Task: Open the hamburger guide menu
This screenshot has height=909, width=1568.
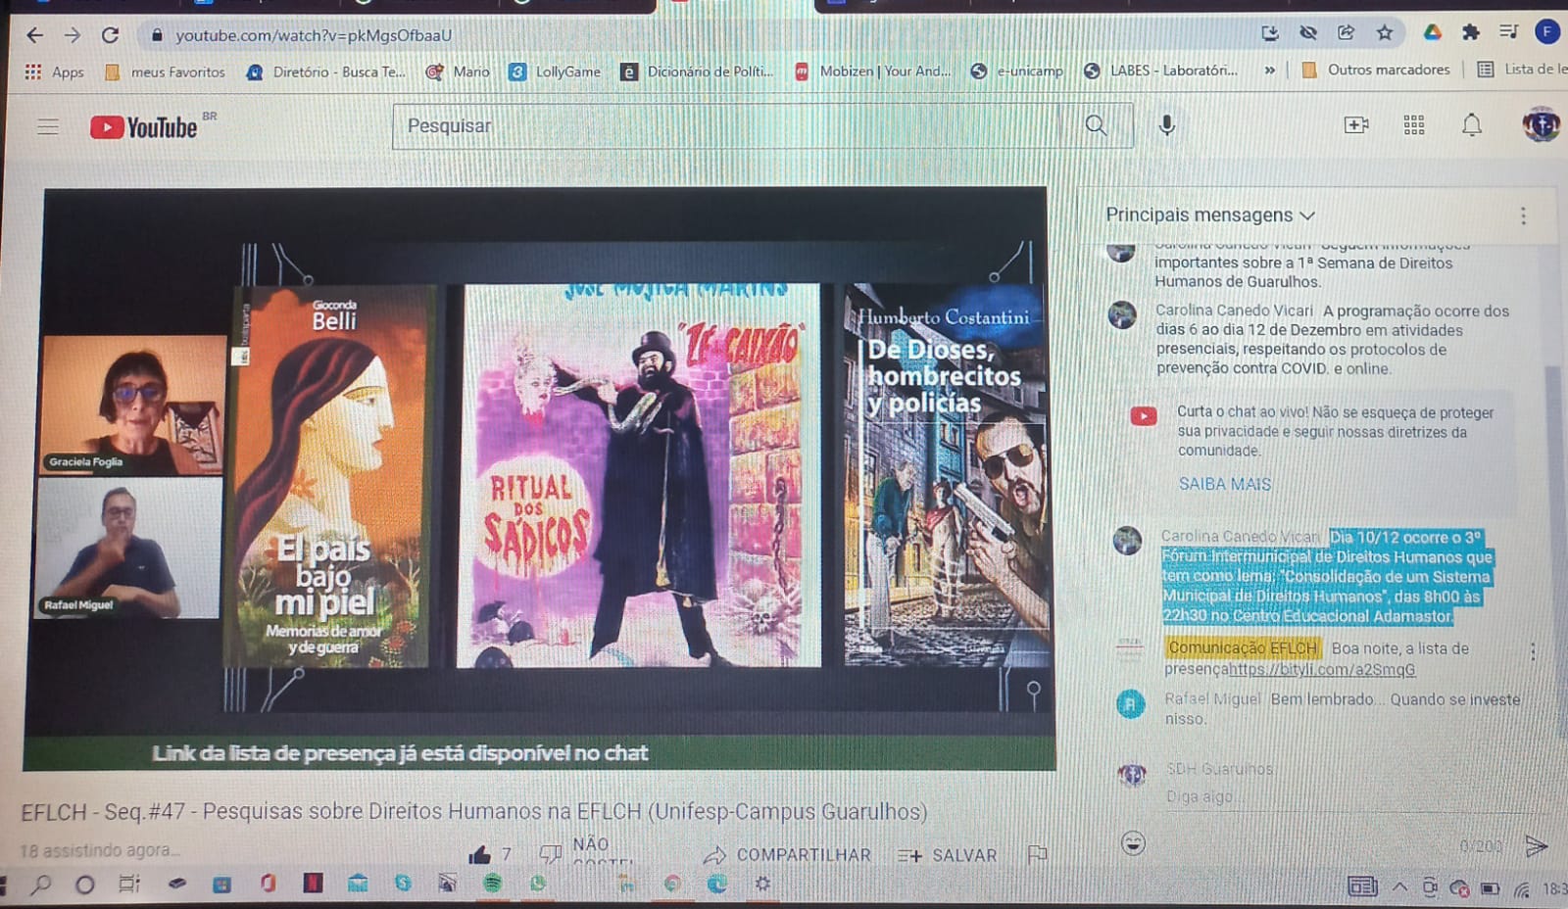Action: coord(48,126)
